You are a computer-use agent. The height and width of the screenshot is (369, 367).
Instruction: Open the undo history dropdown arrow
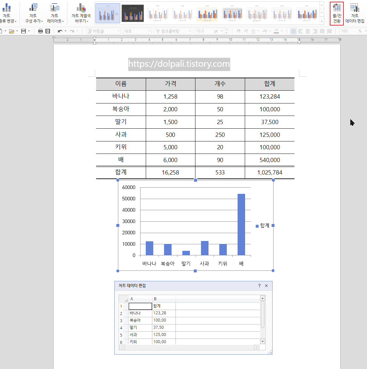coord(66,31)
